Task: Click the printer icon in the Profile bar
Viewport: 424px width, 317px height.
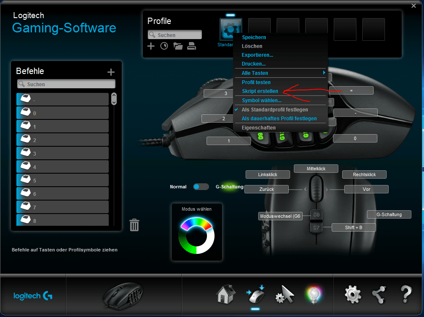Action: coord(192,46)
